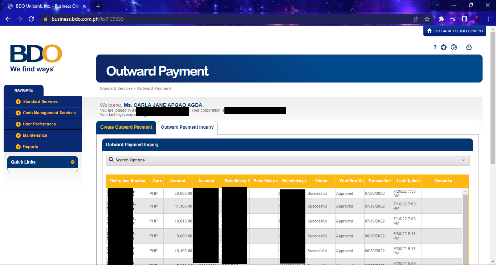This screenshot has width=496, height=265.
Task: Sort by the Amount column header
Action: [x=178, y=181]
